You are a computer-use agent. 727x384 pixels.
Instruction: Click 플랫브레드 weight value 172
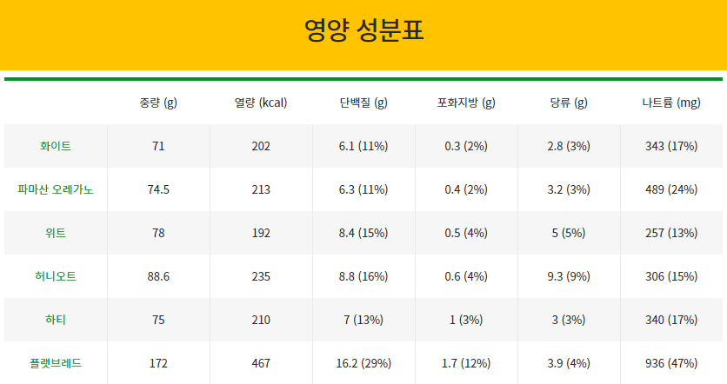click(x=158, y=363)
